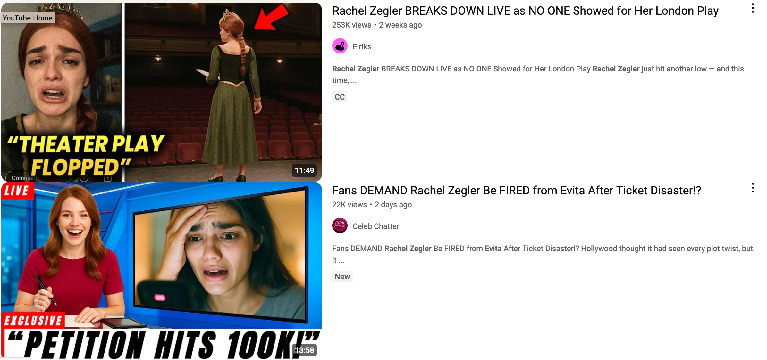Open the "Petition Hits 100K" video thumbnail
This screenshot has height=360, width=767.
point(162,271)
